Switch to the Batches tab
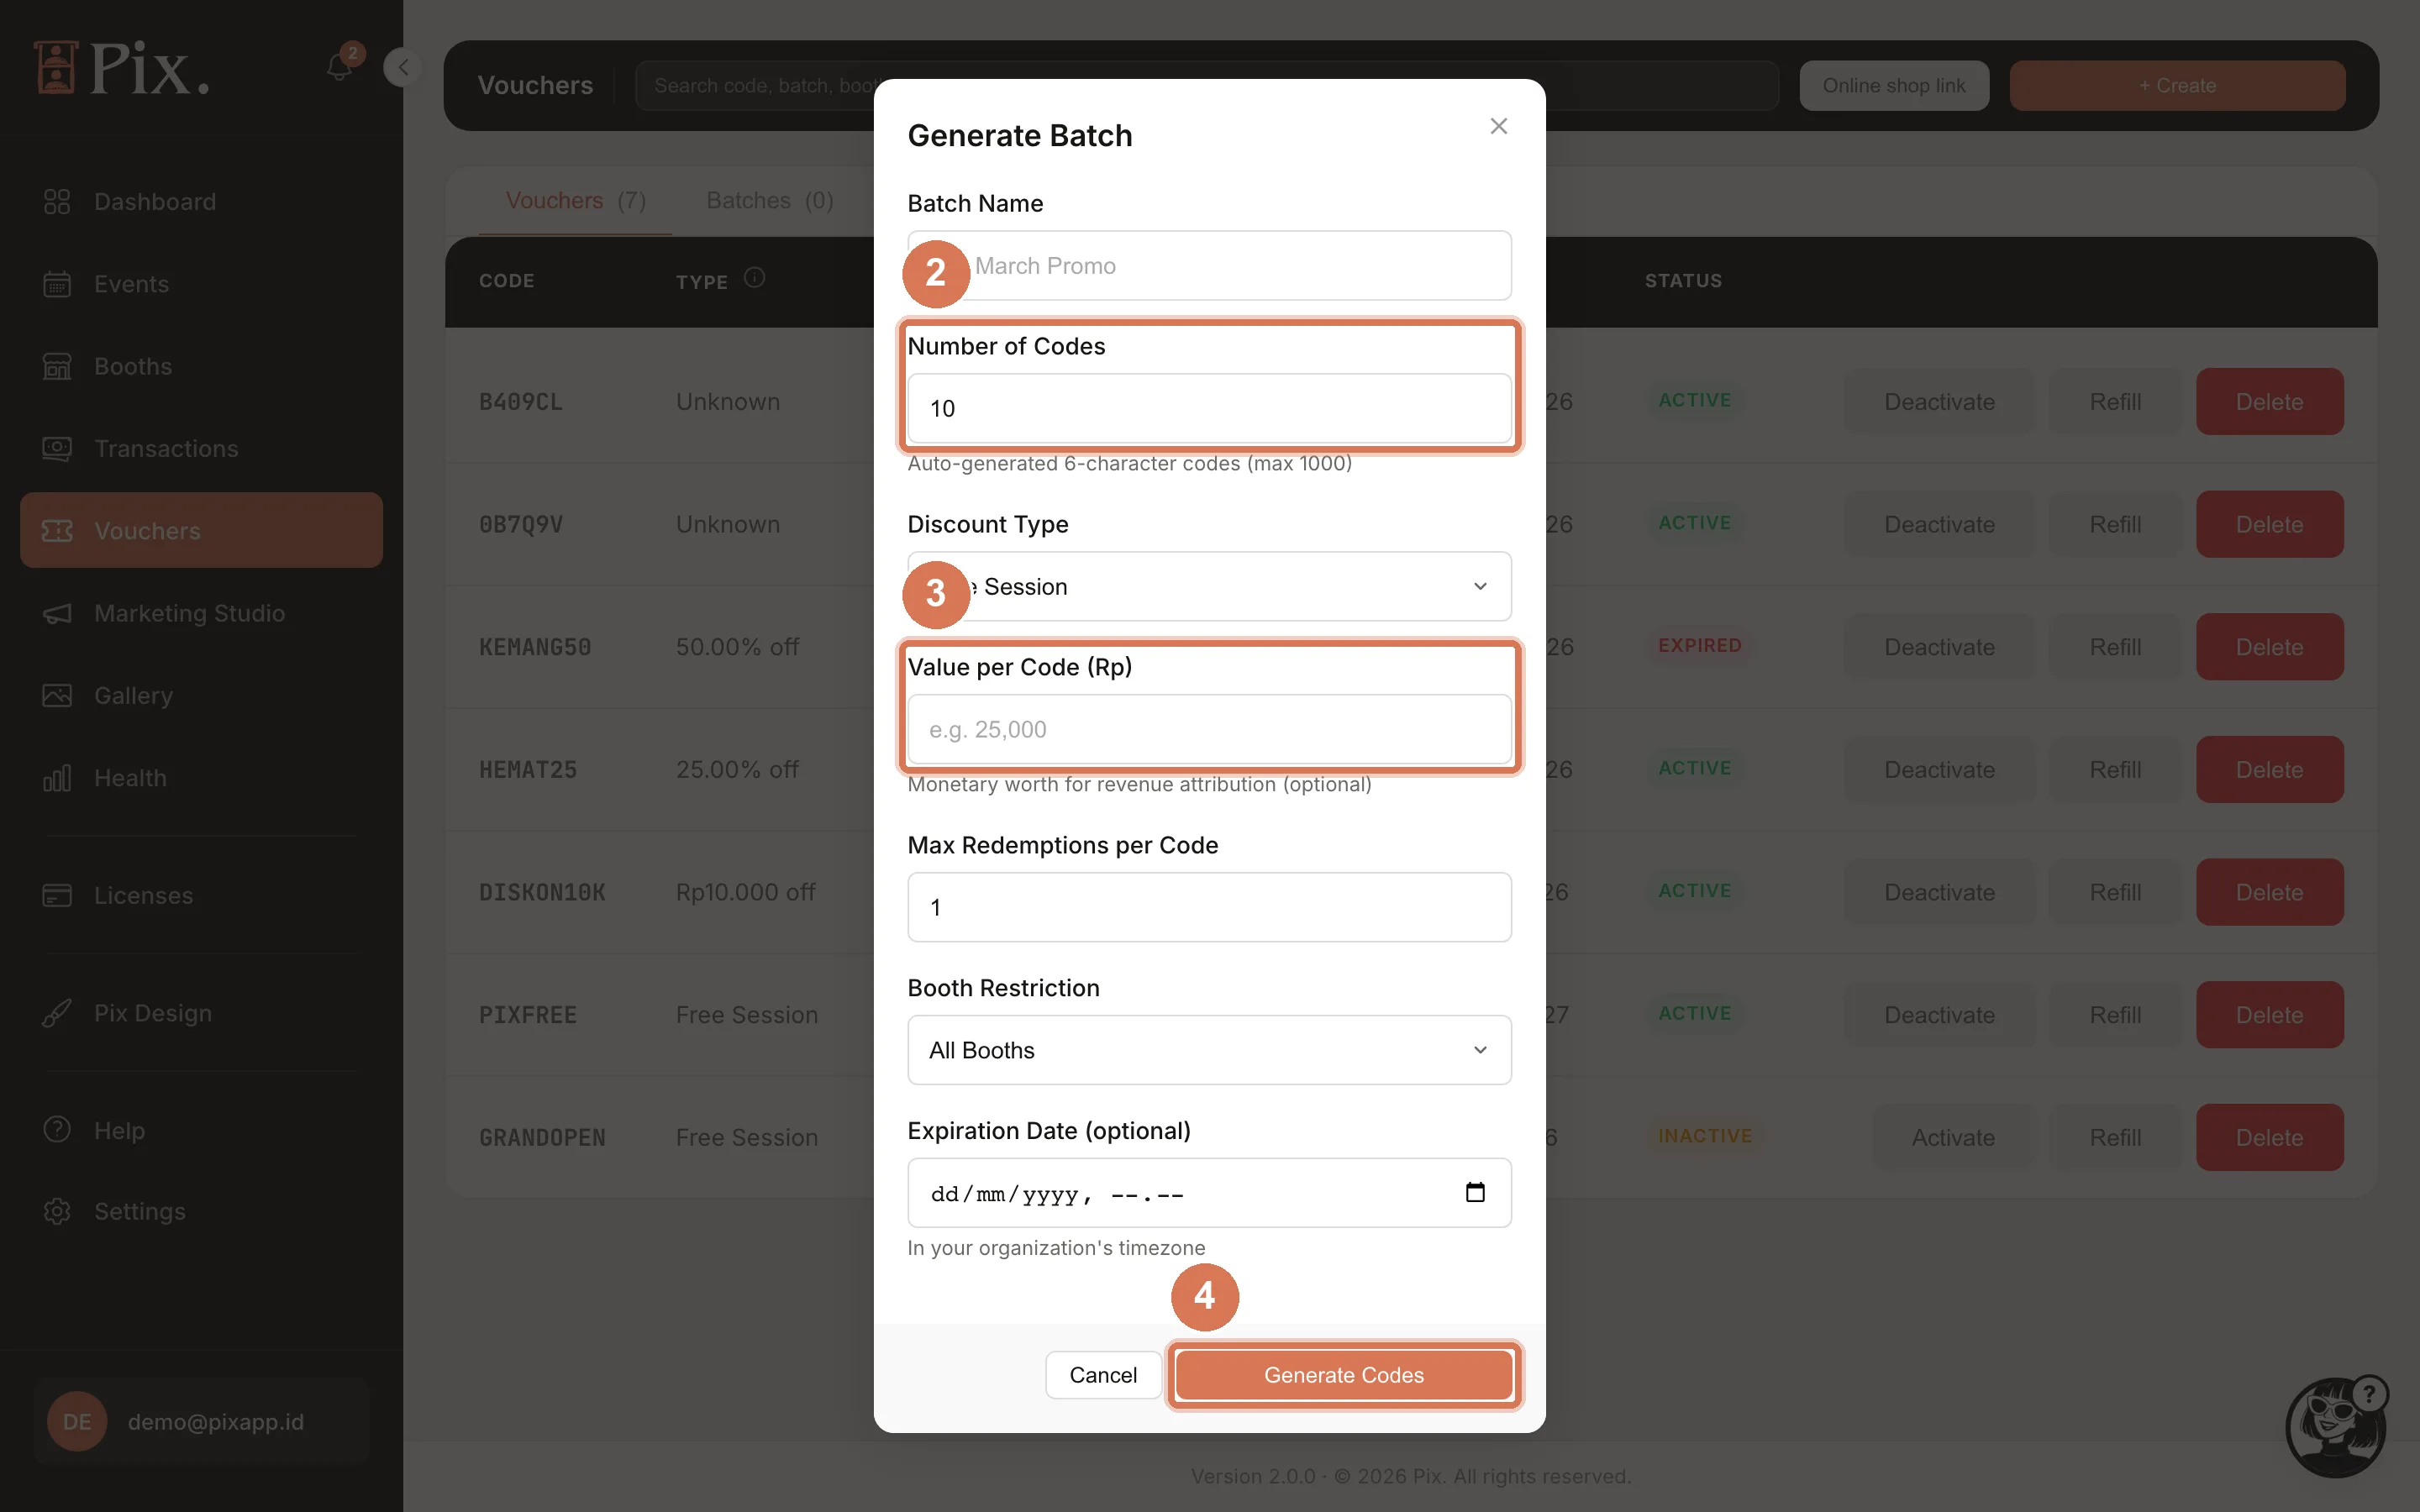2420x1512 pixels. click(x=769, y=201)
